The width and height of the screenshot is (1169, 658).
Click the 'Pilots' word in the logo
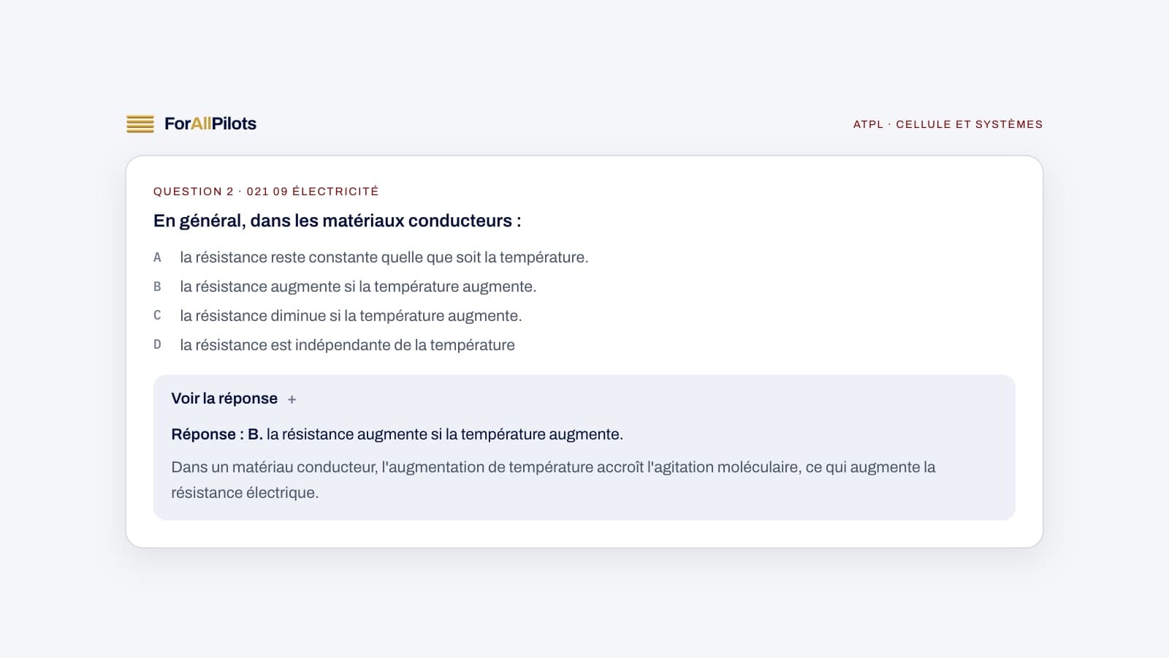pos(234,124)
